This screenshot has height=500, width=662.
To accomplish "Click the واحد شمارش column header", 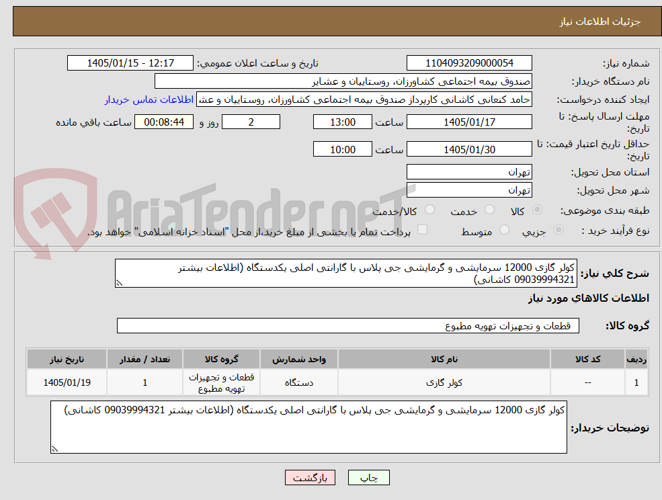I will click(x=299, y=359).
